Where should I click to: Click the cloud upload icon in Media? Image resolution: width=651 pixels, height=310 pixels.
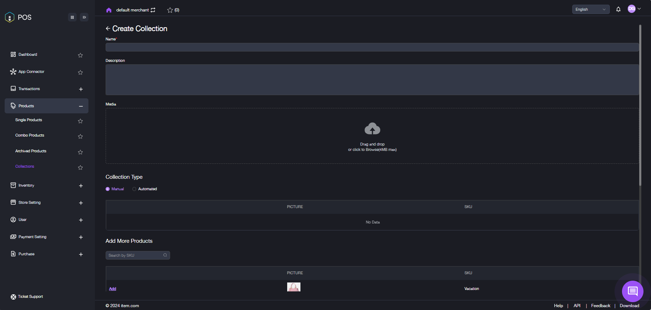372,129
